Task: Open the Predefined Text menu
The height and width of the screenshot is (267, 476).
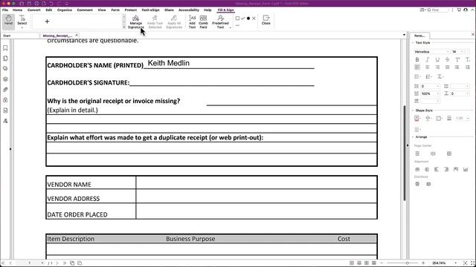Action: [x=220, y=22]
